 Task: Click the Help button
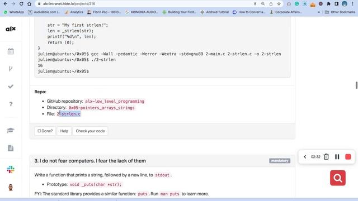[x=64, y=131]
